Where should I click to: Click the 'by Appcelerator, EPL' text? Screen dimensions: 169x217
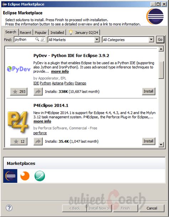coord(50,78)
